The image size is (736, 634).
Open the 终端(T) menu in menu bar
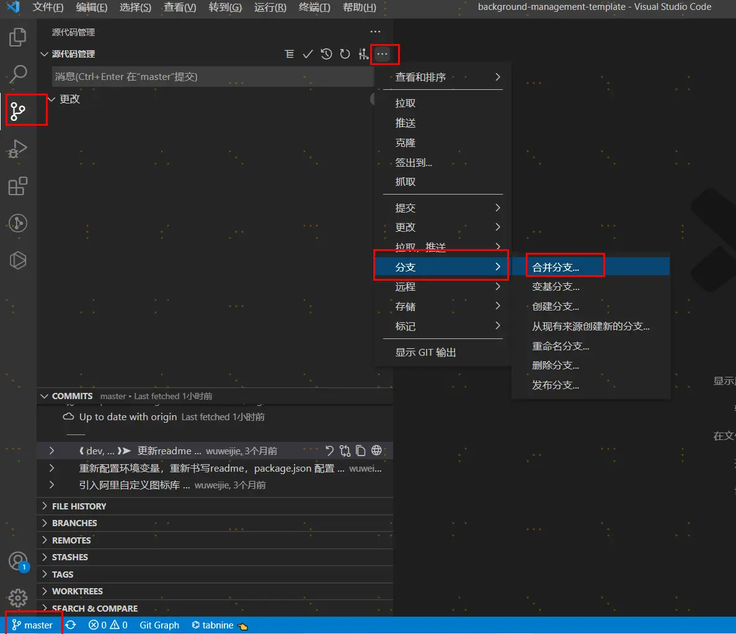pyautogui.click(x=314, y=7)
